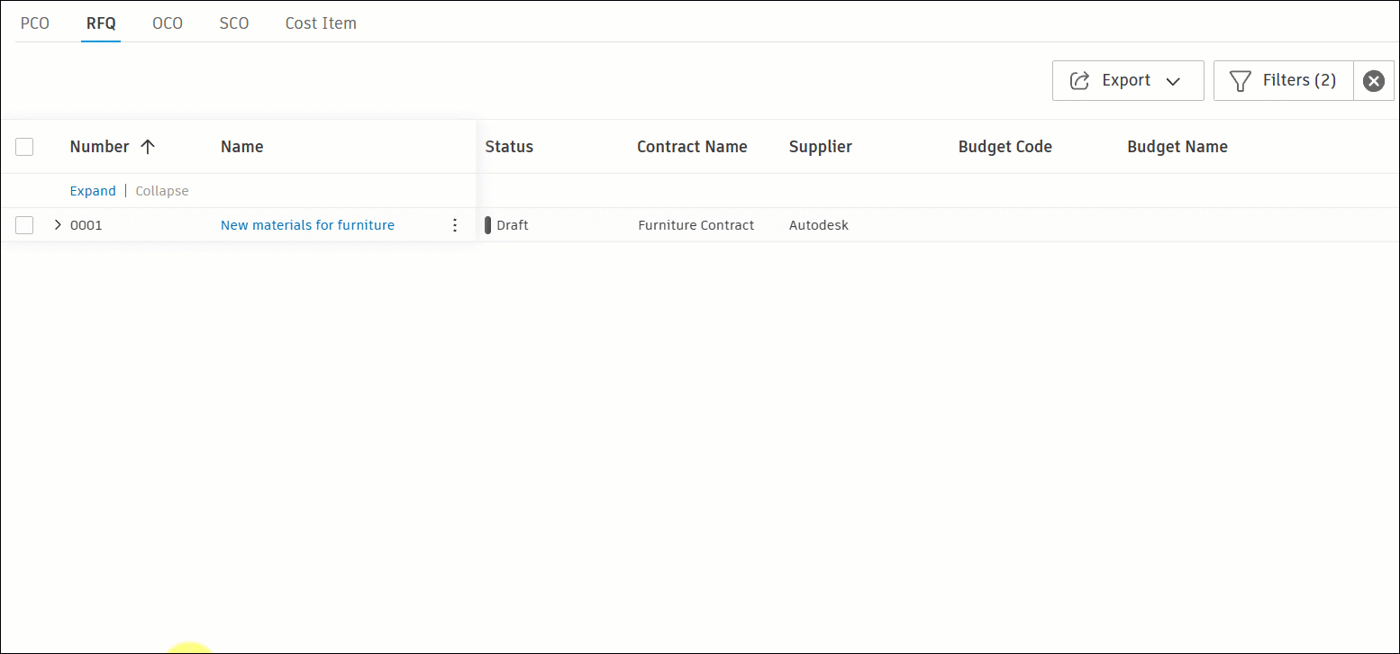This screenshot has height=654, width=1400.
Task: Click the Number column sort arrow
Action: (148, 147)
